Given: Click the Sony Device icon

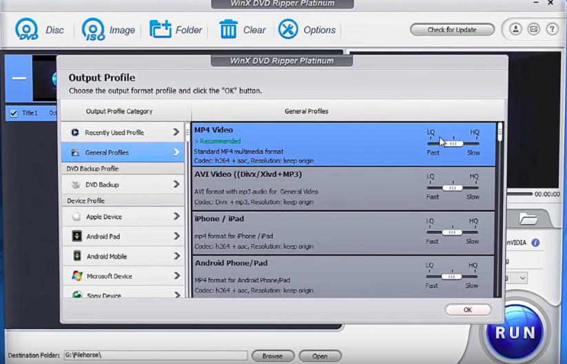Looking at the screenshot, I should tap(77, 295).
